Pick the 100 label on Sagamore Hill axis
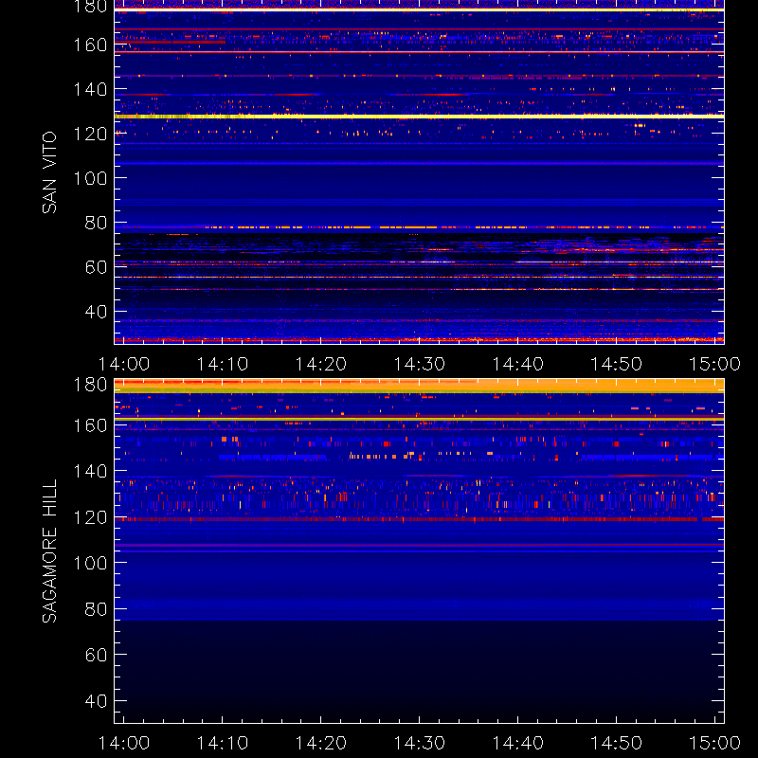 (x=90, y=563)
